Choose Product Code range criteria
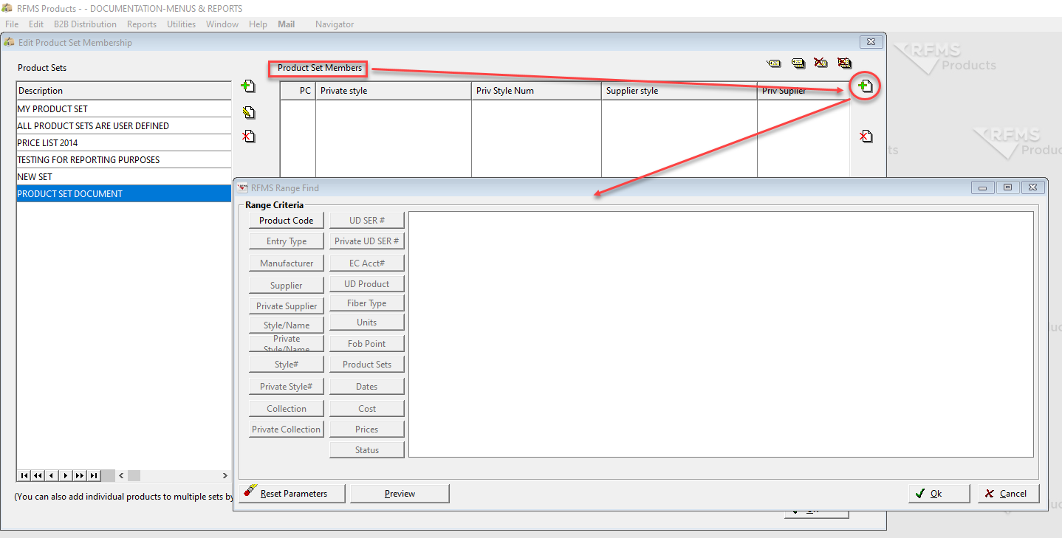1062x538 pixels. tap(287, 220)
